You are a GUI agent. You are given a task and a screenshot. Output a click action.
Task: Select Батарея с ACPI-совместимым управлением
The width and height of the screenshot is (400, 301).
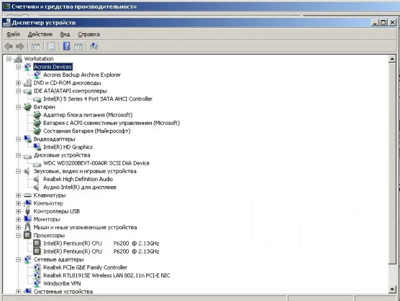[x=111, y=123]
